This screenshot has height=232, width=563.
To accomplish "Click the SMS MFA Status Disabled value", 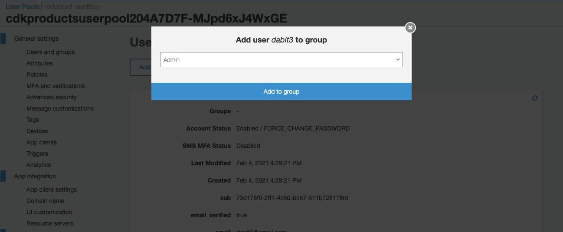I will tap(248, 146).
